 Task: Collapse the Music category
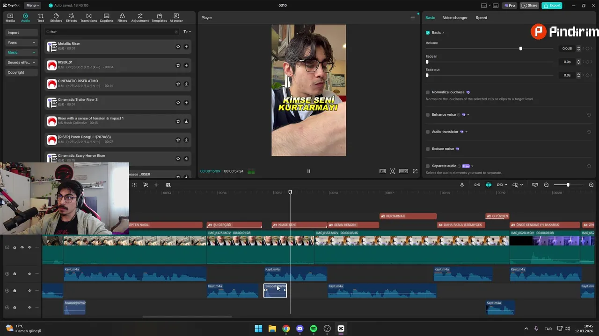[x=22, y=52]
